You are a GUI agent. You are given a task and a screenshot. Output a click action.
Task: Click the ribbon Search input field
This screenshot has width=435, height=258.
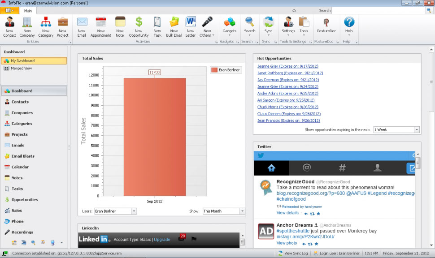(x=378, y=11)
